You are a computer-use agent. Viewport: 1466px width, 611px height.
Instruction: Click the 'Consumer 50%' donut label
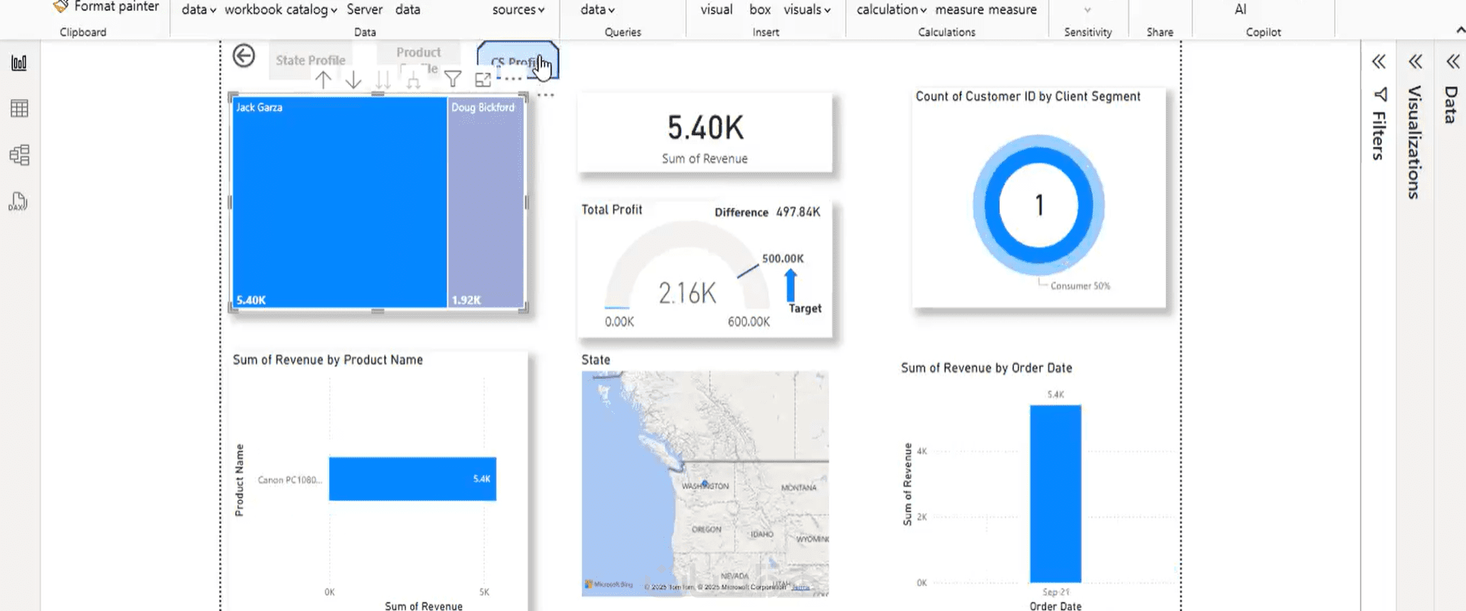point(1080,286)
